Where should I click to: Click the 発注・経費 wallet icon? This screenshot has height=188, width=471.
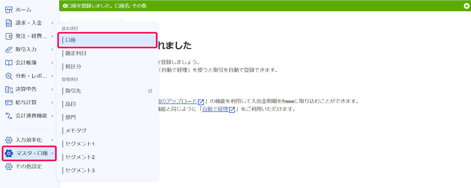tap(9, 36)
